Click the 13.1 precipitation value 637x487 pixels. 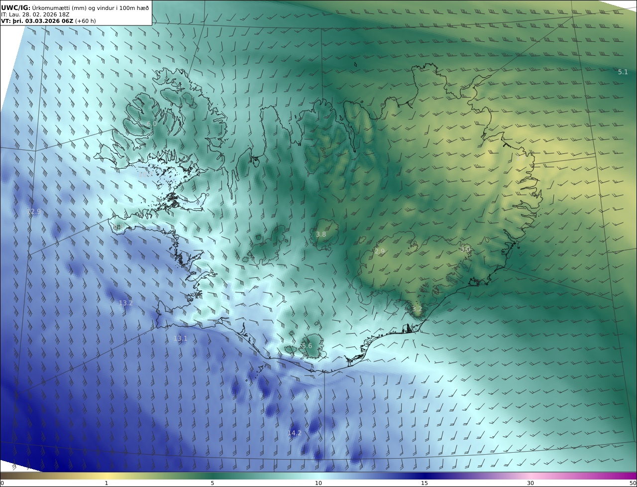tap(181, 339)
